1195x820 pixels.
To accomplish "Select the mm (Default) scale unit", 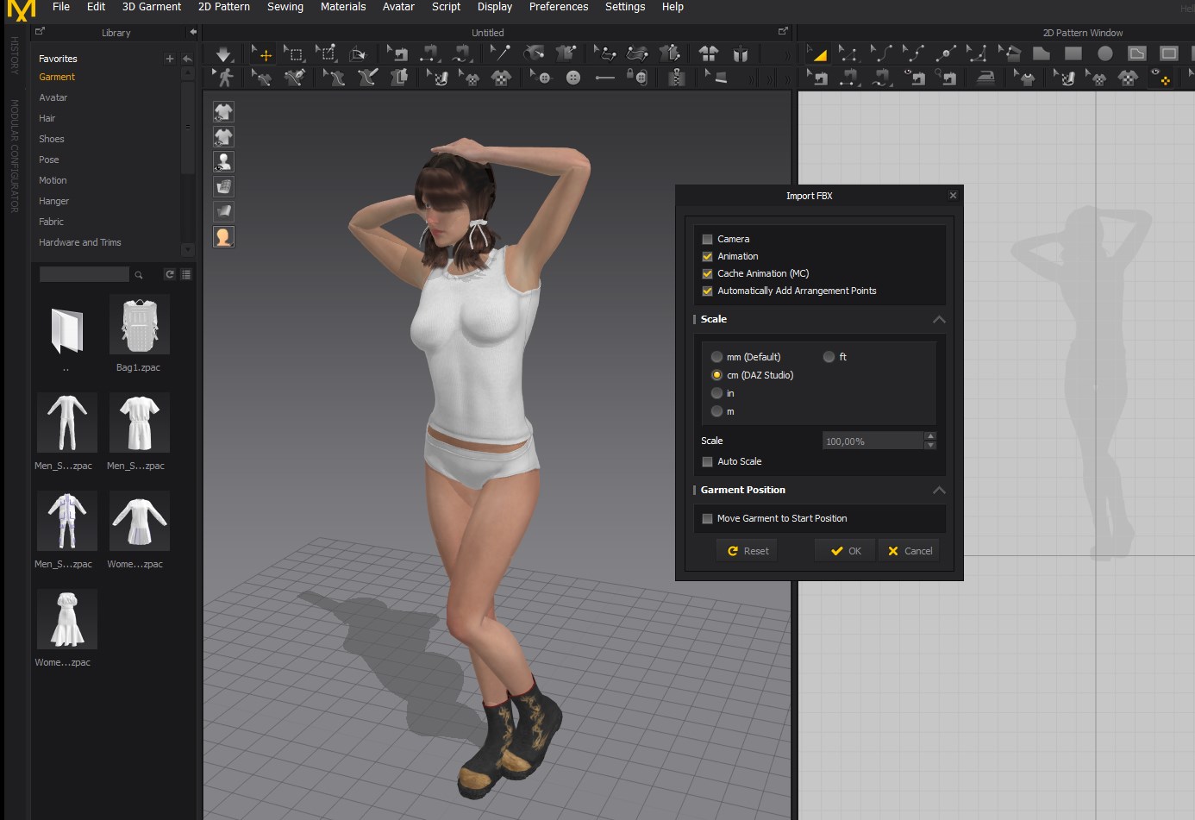I will tap(716, 357).
